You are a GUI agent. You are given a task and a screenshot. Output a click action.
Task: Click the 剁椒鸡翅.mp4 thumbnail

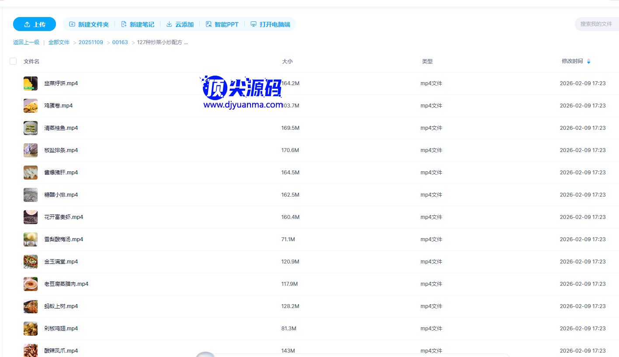(31, 329)
